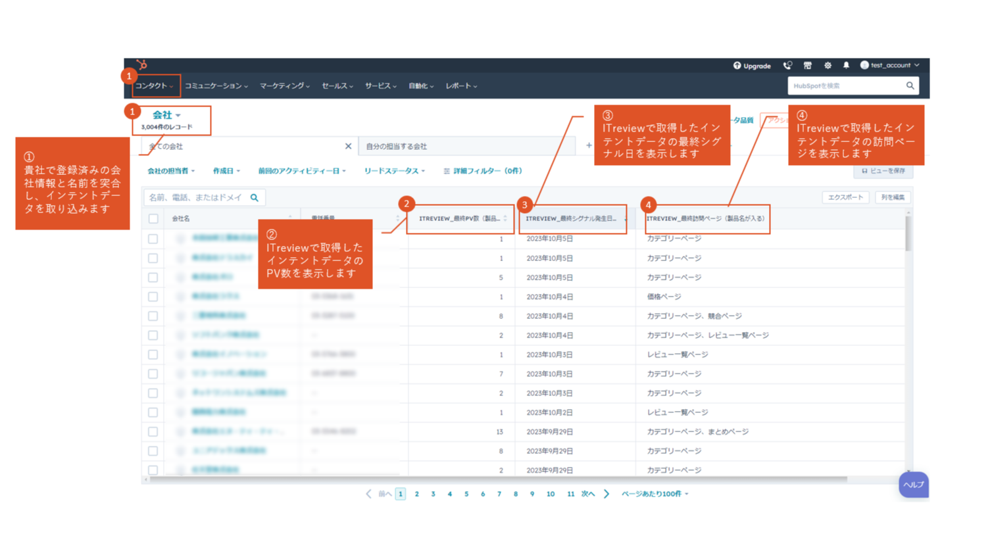Open the calling phone icon

[x=787, y=65]
